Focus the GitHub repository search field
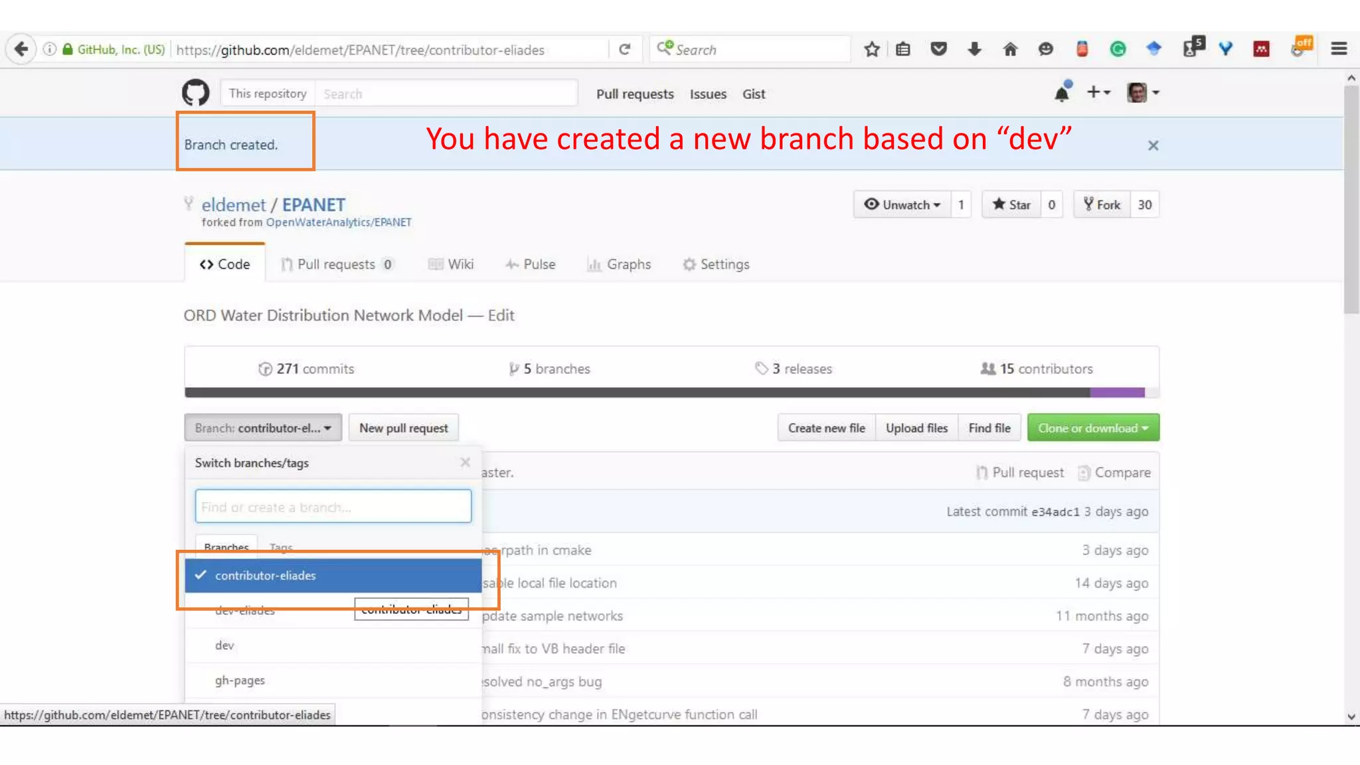 point(446,94)
